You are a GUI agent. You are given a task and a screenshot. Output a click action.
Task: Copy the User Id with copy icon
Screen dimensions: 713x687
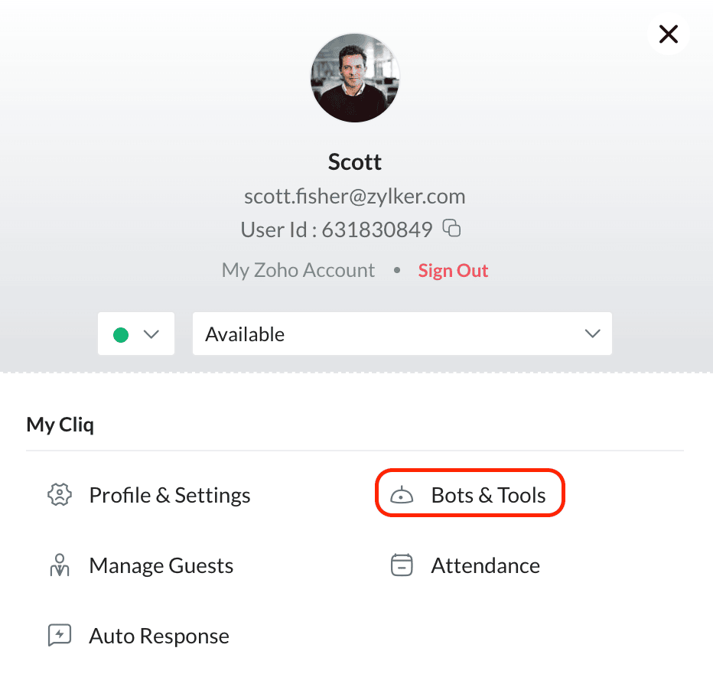tap(451, 228)
